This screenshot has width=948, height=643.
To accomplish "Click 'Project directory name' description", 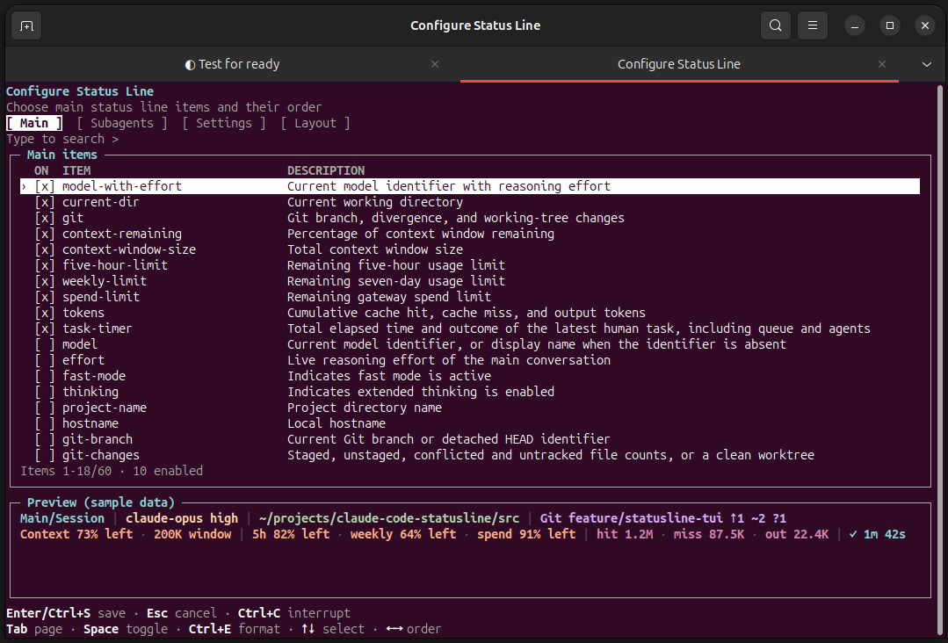I will click(x=364, y=408).
